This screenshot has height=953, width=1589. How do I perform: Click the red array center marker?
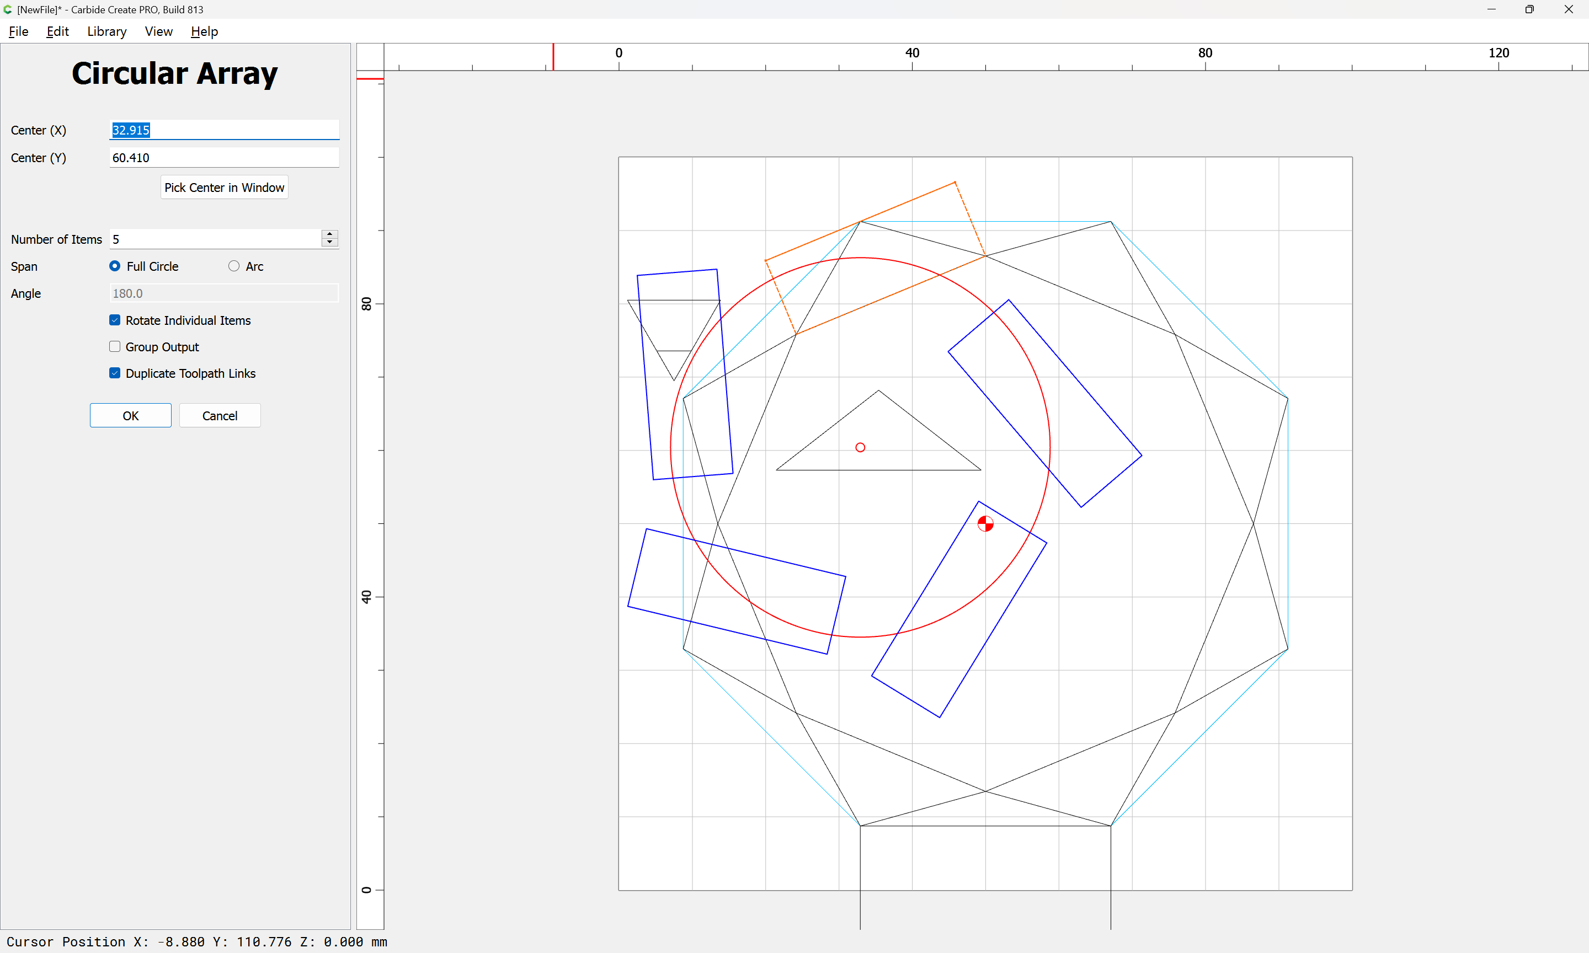point(860,448)
